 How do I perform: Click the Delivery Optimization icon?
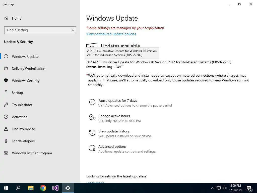[6, 68]
